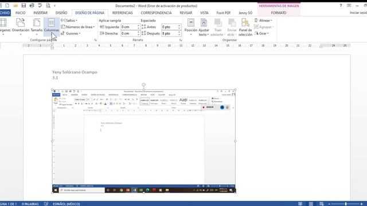The image size is (367, 206).
Task: Open the Orientación page orientation button
Action: coord(21,27)
